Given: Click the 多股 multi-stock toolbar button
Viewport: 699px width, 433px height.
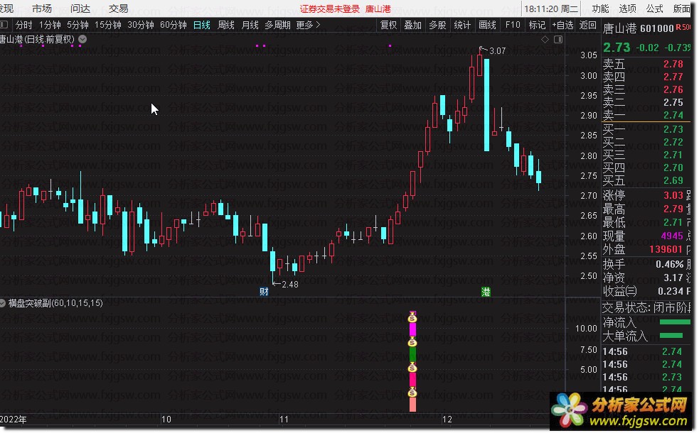Looking at the screenshot, I should tap(437, 25).
